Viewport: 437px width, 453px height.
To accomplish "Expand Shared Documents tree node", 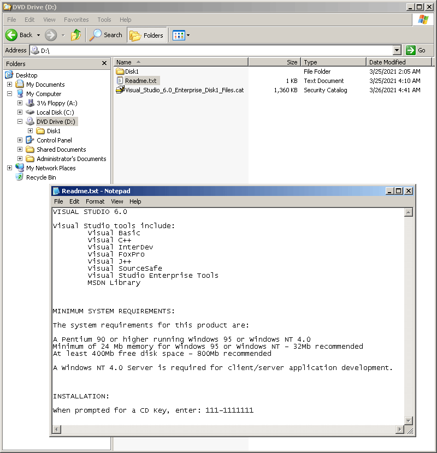I will point(20,150).
